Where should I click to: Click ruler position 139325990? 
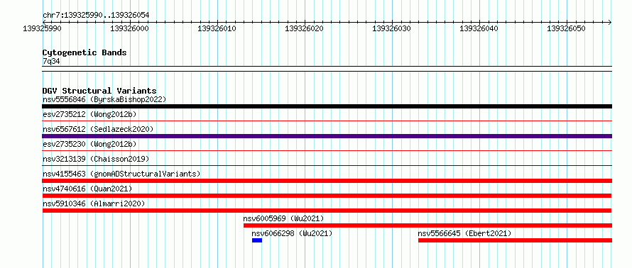click(x=43, y=28)
